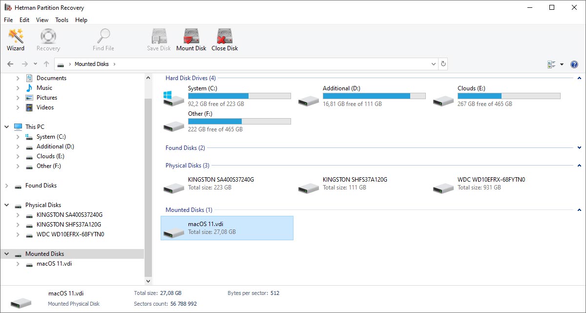This screenshot has width=586, height=313.
Task: Click the view layout icon
Action: pyautogui.click(x=552, y=64)
